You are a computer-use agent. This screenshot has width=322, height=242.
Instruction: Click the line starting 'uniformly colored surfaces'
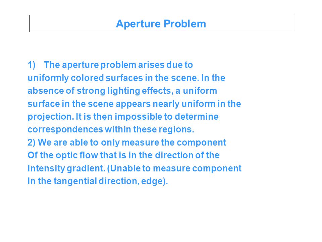tap(126, 78)
